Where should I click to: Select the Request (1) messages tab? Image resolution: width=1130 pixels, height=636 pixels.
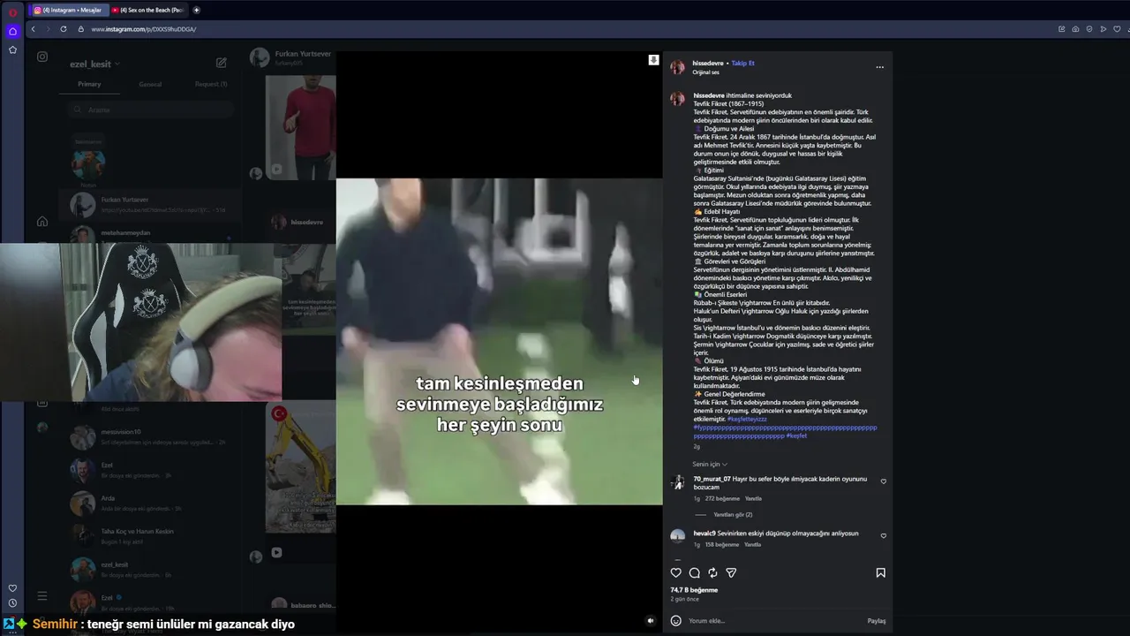(211, 84)
